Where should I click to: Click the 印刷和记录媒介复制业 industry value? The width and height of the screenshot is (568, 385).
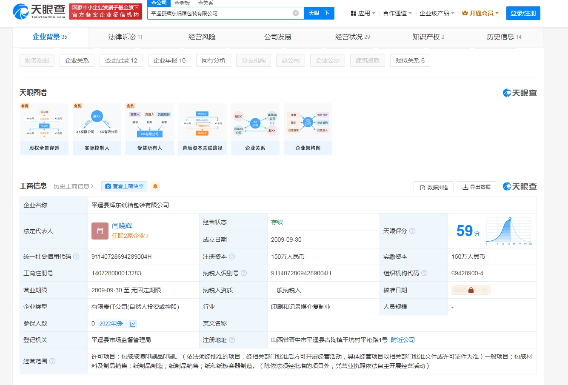tap(301, 307)
